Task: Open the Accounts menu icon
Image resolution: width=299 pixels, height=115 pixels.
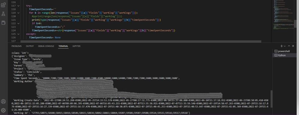Action: [x=3, y=101]
